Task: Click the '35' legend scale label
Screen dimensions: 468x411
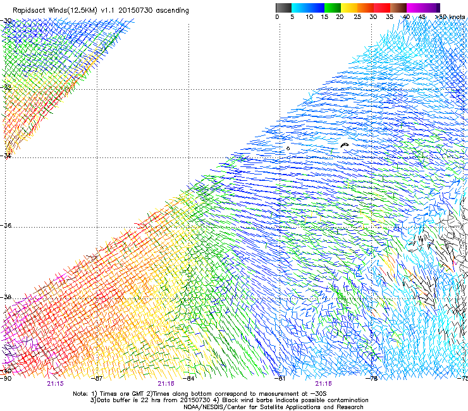Action: [x=390, y=17]
